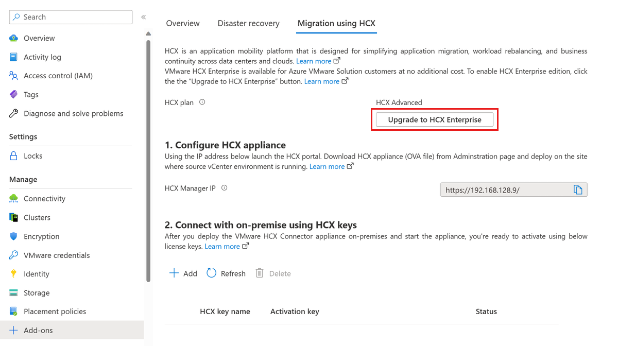Click the Activation key column header
This screenshot has width=618, height=346.
pyautogui.click(x=295, y=312)
